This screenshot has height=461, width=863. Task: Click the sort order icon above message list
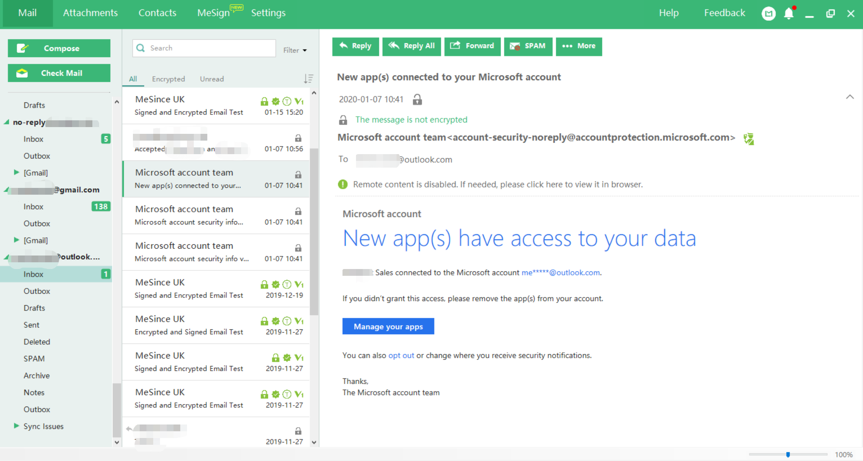(x=308, y=79)
